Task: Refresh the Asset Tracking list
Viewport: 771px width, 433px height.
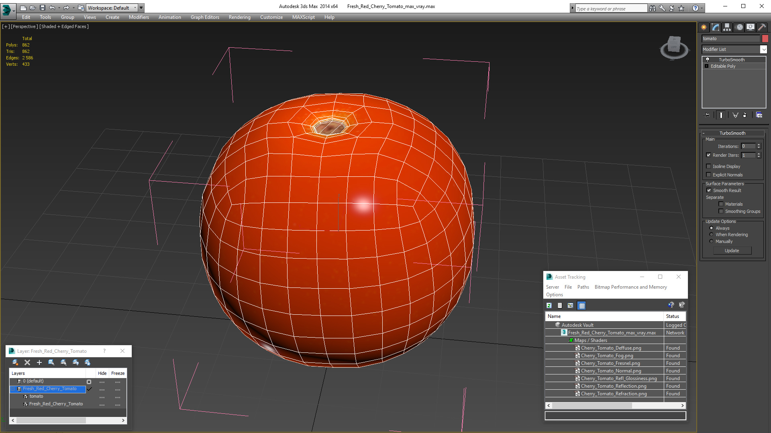Action: pyautogui.click(x=549, y=306)
